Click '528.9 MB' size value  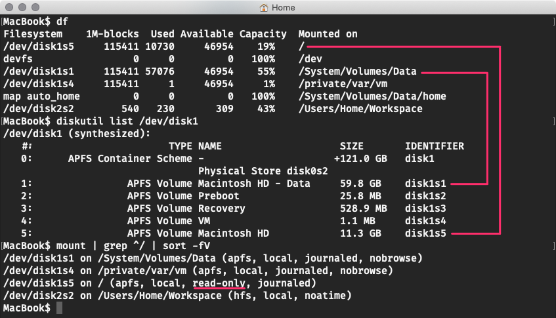(364, 209)
